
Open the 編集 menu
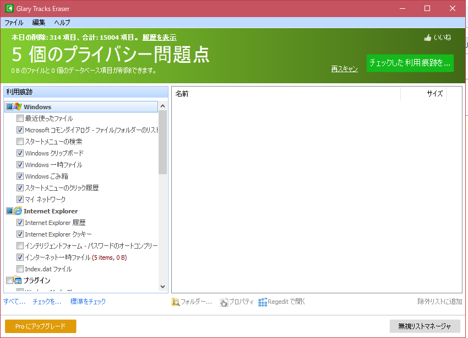point(39,23)
